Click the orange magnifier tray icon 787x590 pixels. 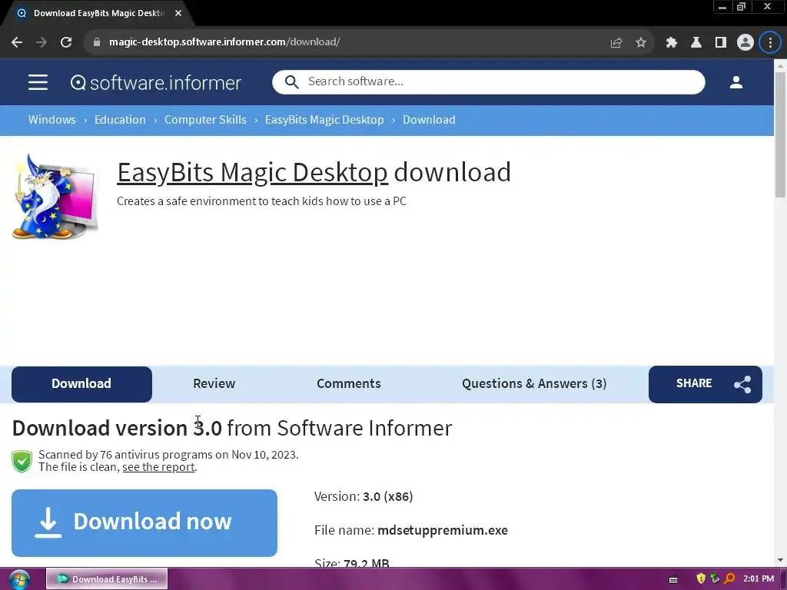(730, 579)
